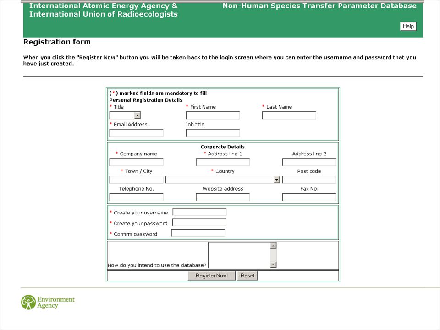440x330 pixels.
Task: Submit with the Register Now! button
Action: click(212, 275)
